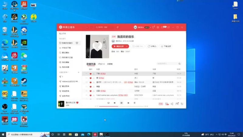
Task: Open the now-playing album cover thumbnail
Action: (61, 104)
